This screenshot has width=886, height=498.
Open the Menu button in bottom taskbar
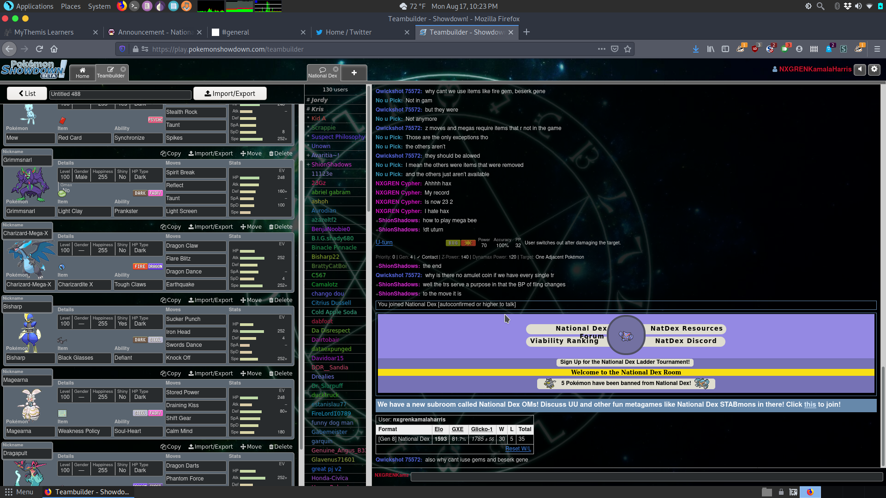click(x=19, y=492)
